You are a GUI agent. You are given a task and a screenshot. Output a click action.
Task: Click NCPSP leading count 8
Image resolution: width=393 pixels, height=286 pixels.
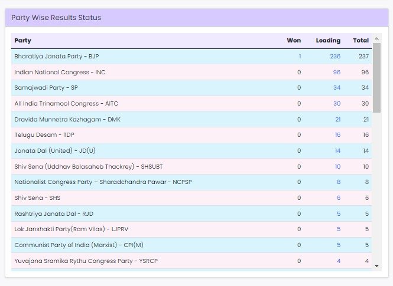[339, 182]
